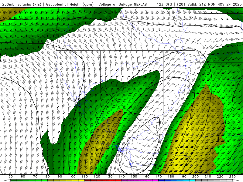
Task: Click the 180 value on the color scale
Action: (171, 177)
